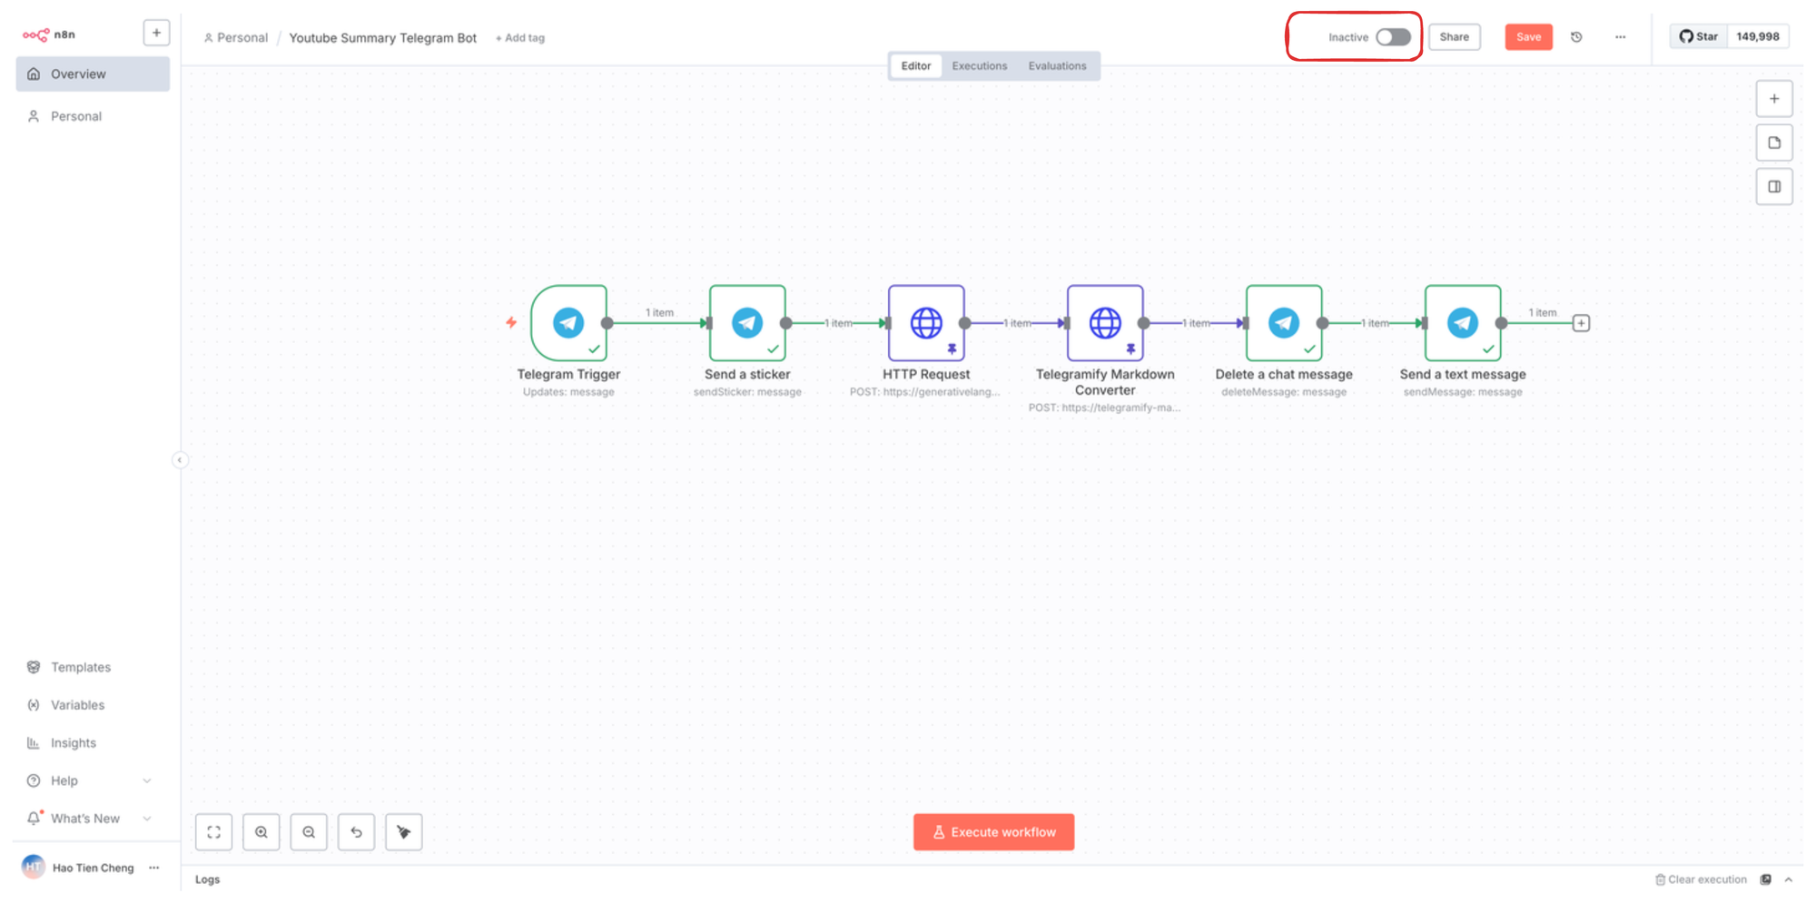Add a sticky note to canvas
This screenshot has width=1816, height=903.
click(1773, 142)
